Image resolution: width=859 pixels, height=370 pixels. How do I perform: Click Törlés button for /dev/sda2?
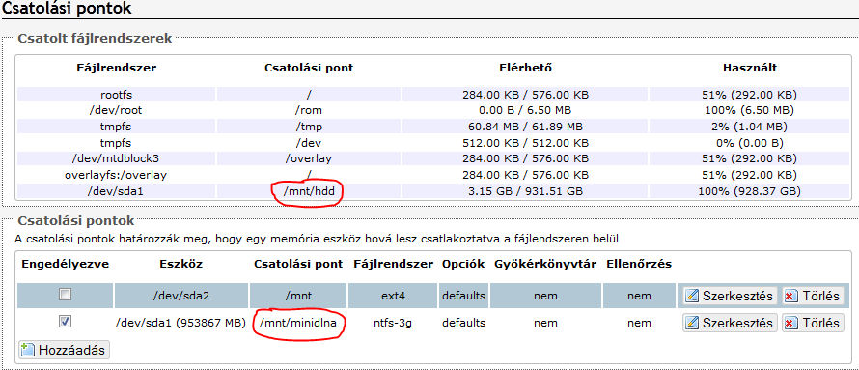pos(813,296)
